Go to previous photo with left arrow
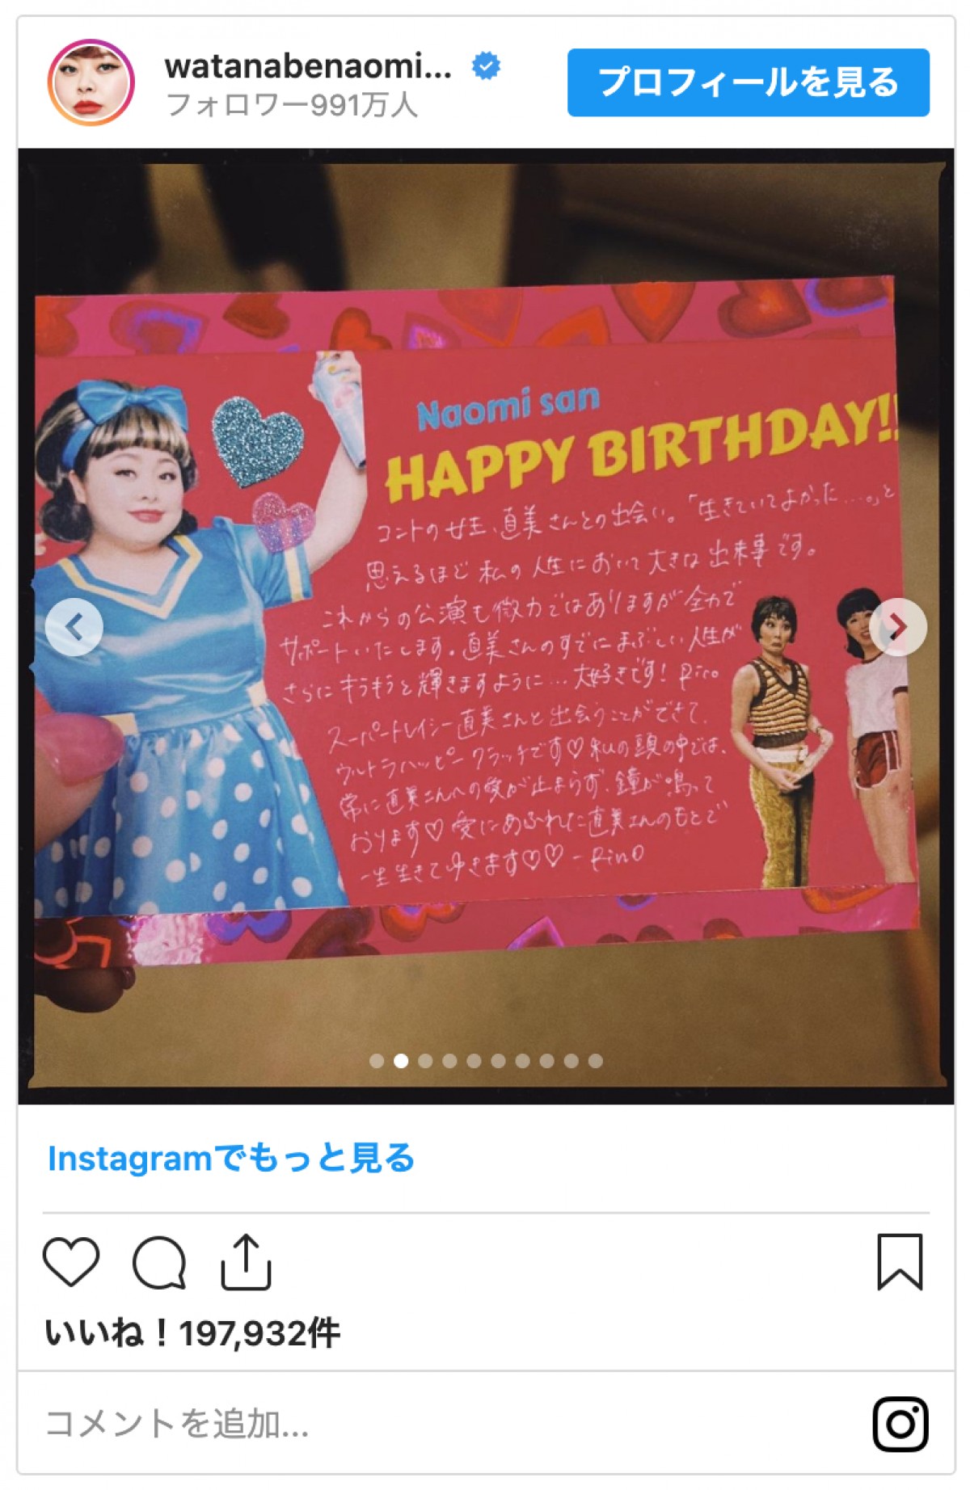970x1490 pixels. [x=74, y=627]
